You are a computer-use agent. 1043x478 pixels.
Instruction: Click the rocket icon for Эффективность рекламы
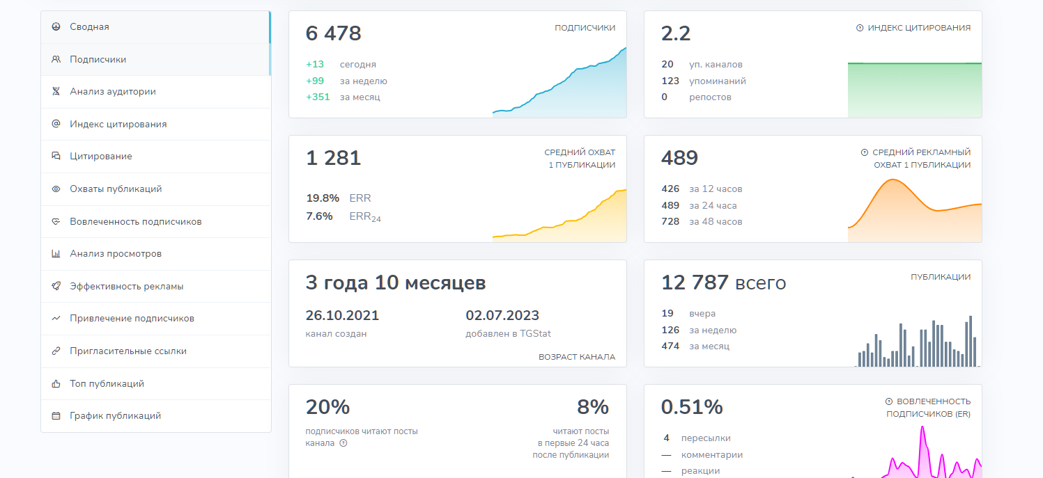pyautogui.click(x=56, y=286)
